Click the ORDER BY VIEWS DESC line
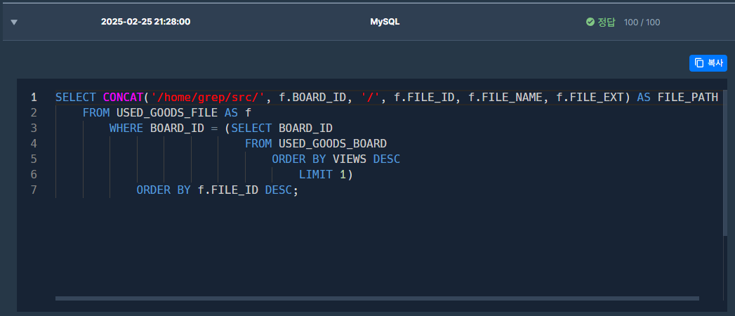Viewport: 735px width, 316px height. (336, 159)
